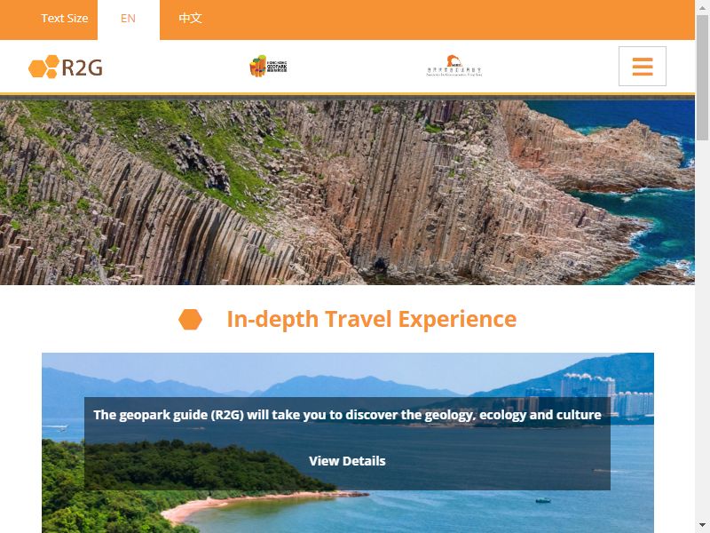Click the dark overlay panel on banner
710x533 pixels.
[347, 443]
